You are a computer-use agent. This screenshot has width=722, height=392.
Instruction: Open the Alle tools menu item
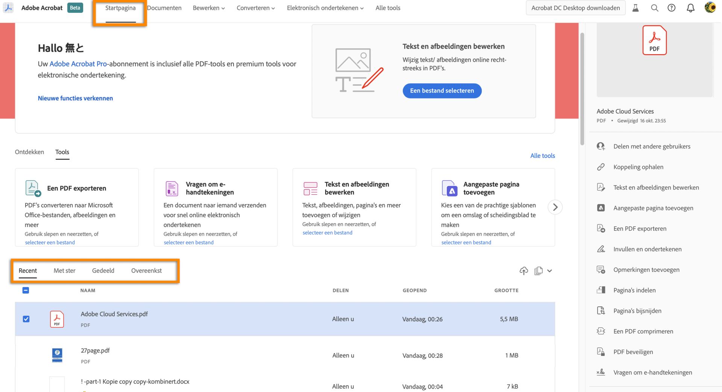coord(388,8)
